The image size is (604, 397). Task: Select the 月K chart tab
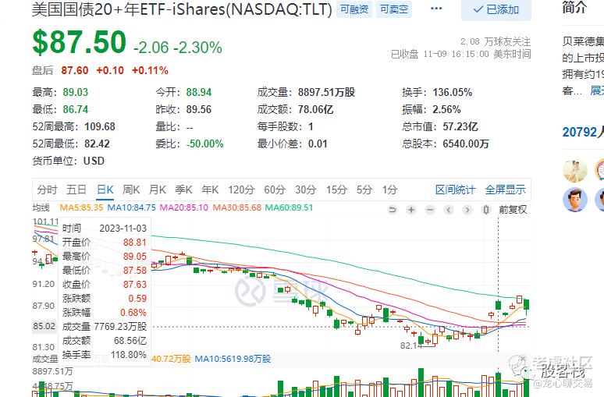click(x=157, y=190)
